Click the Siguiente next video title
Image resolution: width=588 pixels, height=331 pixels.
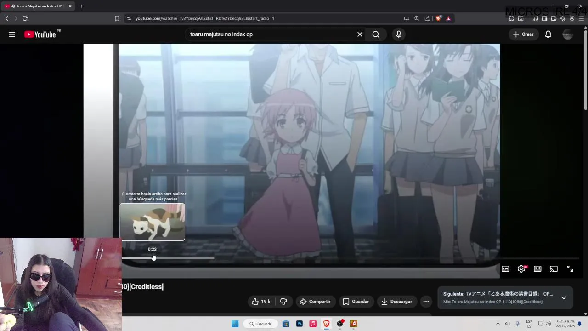[498, 294]
